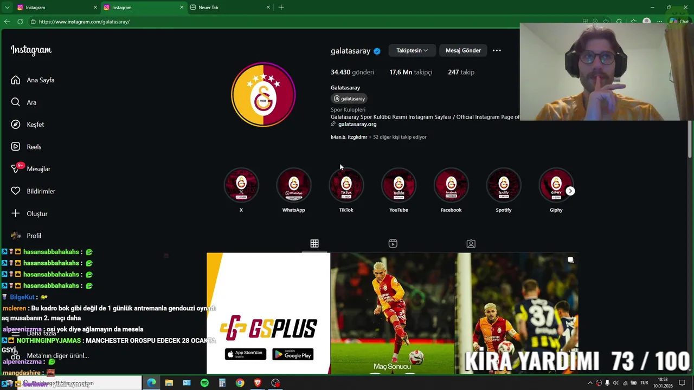Viewport: 694px width, 390px height.
Task: Open the taskbar volume control
Action: point(615,383)
